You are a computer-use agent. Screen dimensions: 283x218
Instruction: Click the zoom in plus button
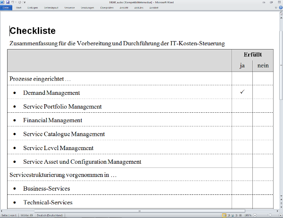click(280, 215)
